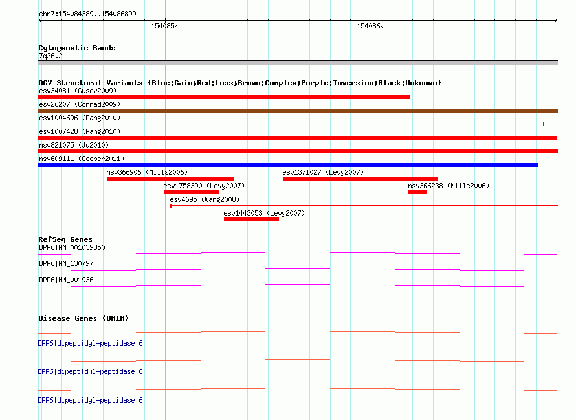Click the esv1758390 (Levy2007) label

(x=205, y=186)
